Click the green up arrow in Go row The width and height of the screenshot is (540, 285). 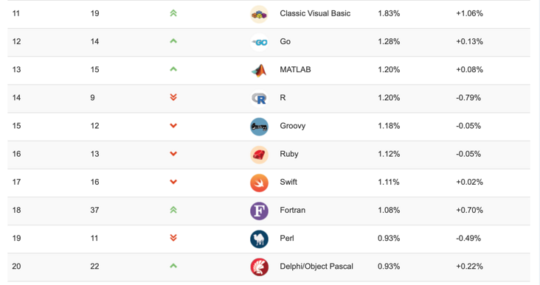(173, 41)
